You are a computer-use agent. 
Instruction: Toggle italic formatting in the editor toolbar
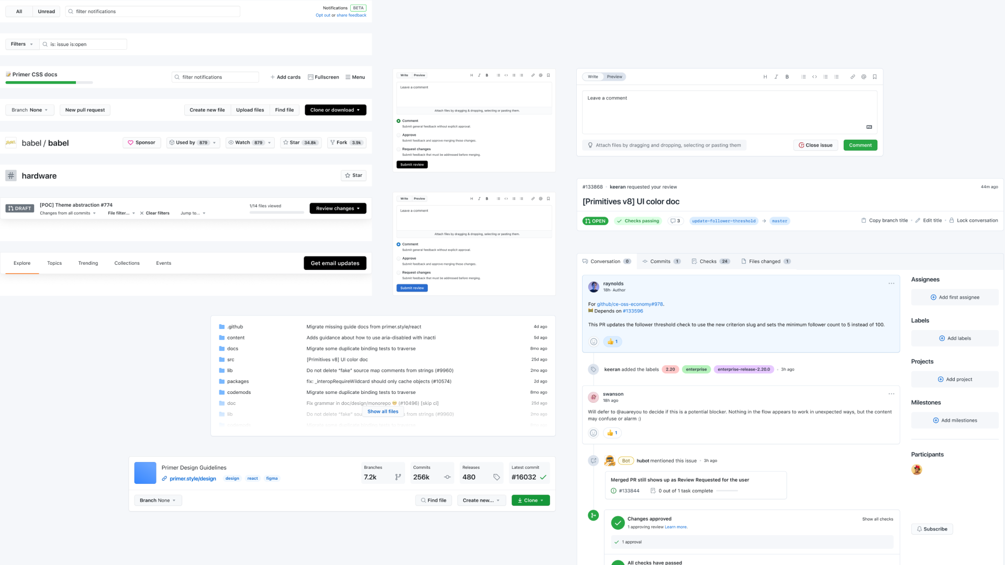(776, 76)
